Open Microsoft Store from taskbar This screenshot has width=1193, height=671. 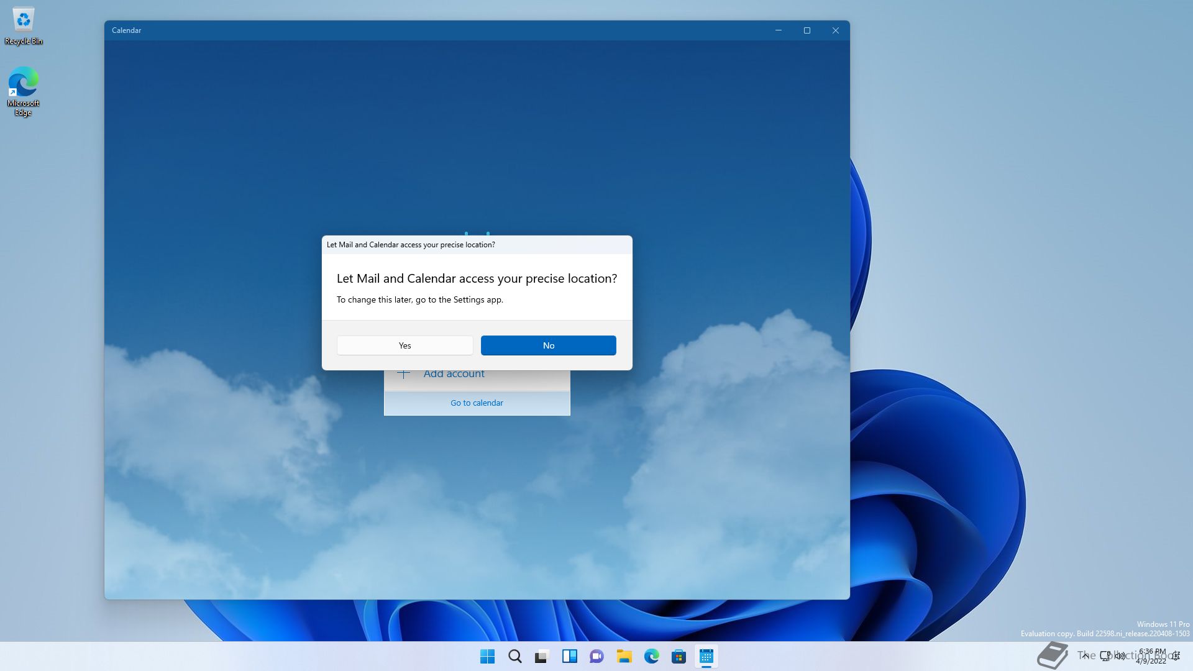click(679, 656)
